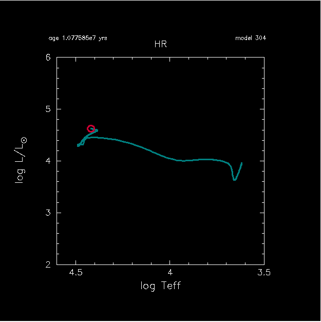
Task: Click the age 1.077585e7 yrs text
Action: pyautogui.click(x=78, y=38)
